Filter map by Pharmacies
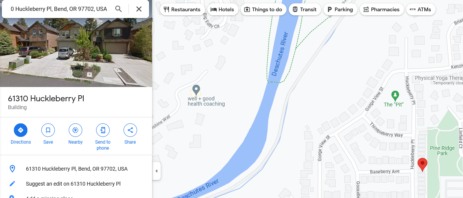Screen dimensions: 463x198 click(x=382, y=9)
